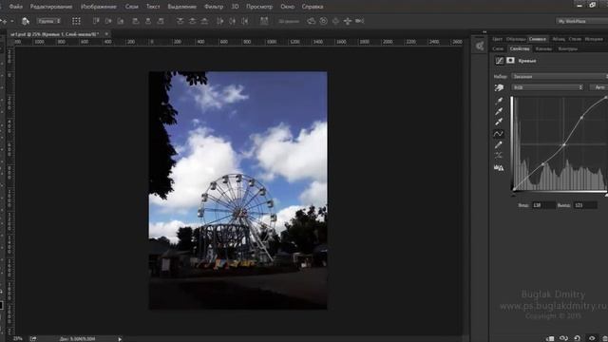Screen dimensions: 608x342
Task: Click Align Bottom Edges icon
Action: coord(121,21)
